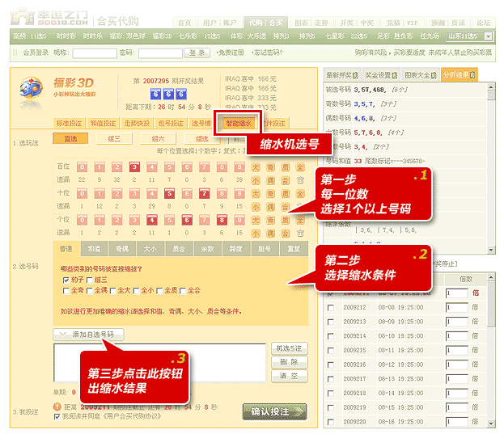The image size is (504, 434).
Task: Open the 跨度 filter tab
Action: (235, 249)
